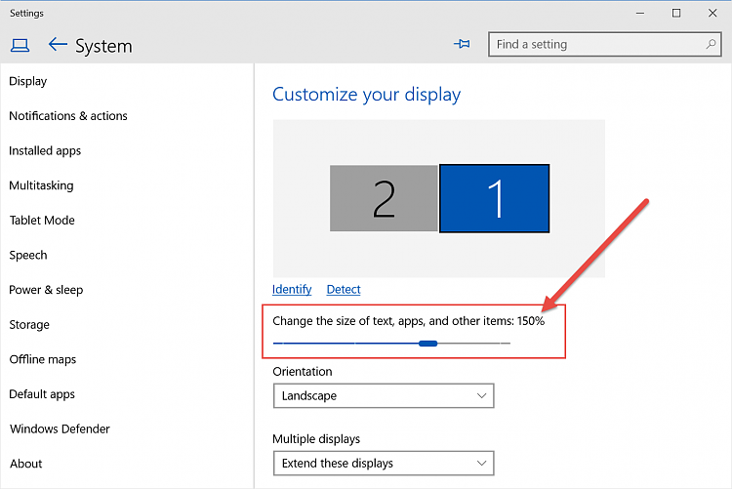Open the Display settings page
This screenshot has width=732, height=489.
[28, 81]
